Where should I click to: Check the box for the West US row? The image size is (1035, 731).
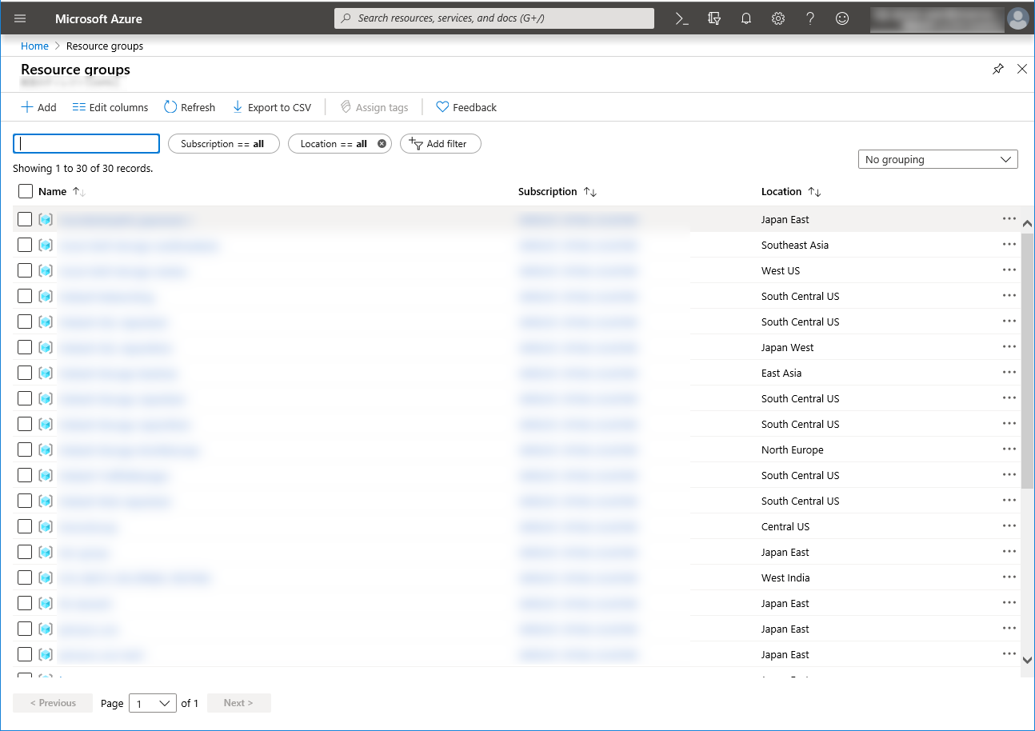pos(26,270)
